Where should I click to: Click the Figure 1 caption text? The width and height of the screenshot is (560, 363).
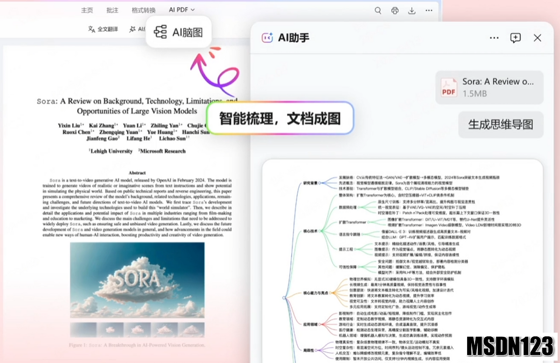click(x=137, y=345)
